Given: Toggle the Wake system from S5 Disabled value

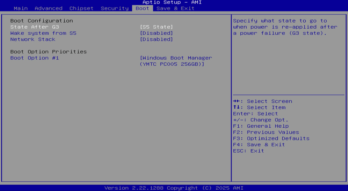Looking at the screenshot, I should pos(156,33).
